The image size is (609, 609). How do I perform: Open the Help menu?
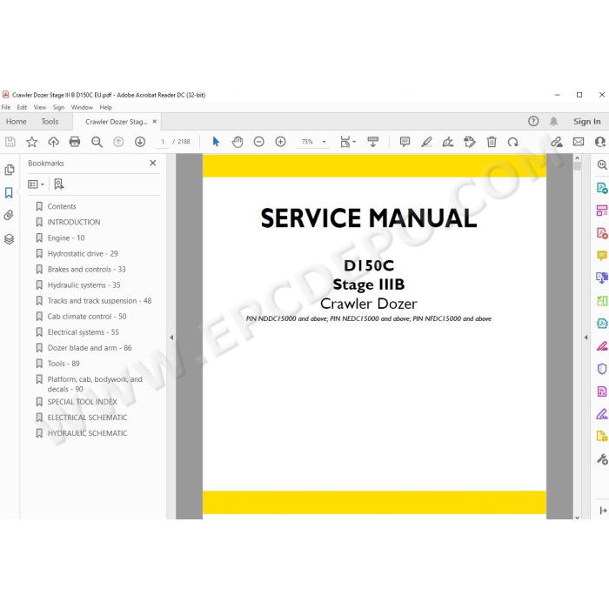point(105,107)
